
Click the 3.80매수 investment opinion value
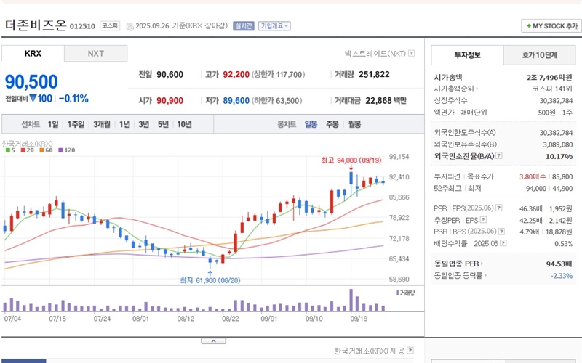pyautogui.click(x=533, y=176)
